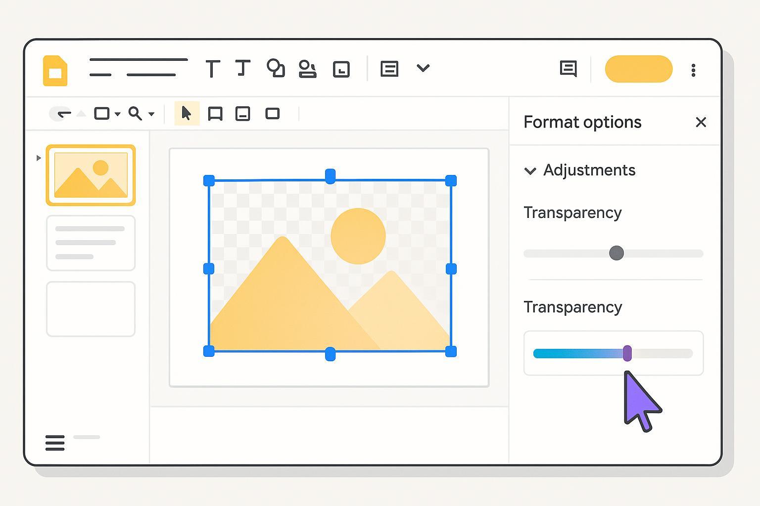Click the person insert icon in toolbar
Image resolution: width=760 pixels, height=506 pixels.
tap(307, 69)
